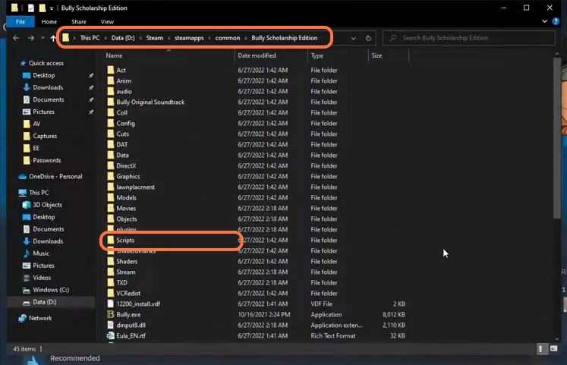
Task: Select 12200_install.vdf file icon
Action: [x=111, y=304]
